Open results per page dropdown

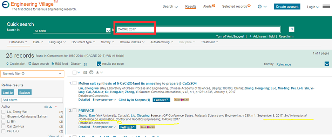click(x=99, y=64)
